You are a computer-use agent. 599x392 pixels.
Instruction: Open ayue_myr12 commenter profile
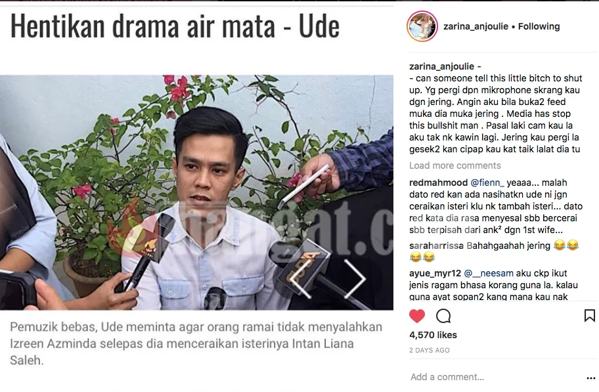click(435, 274)
